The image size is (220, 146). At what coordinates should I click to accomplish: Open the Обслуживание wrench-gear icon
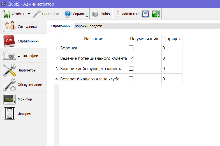tap(10, 85)
